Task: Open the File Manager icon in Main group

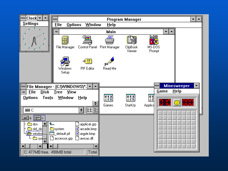Action: pyautogui.click(x=65, y=42)
